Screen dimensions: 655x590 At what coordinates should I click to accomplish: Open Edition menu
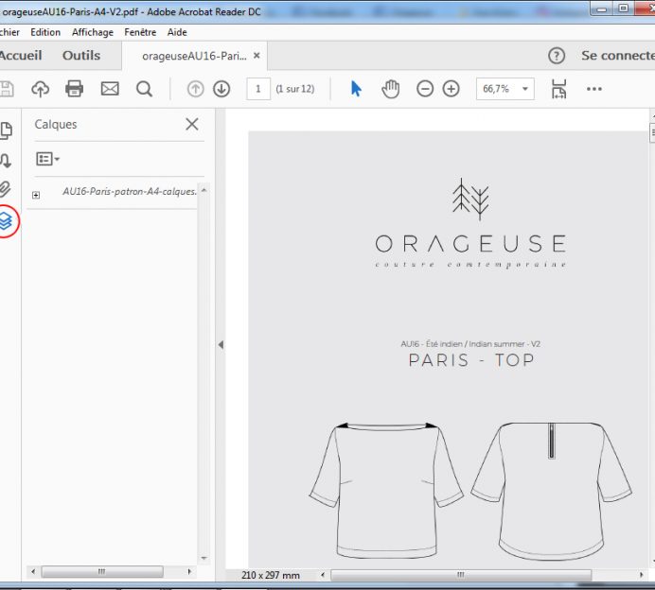coord(45,32)
